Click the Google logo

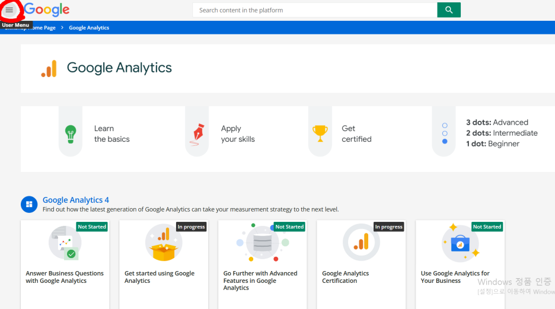[47, 9]
